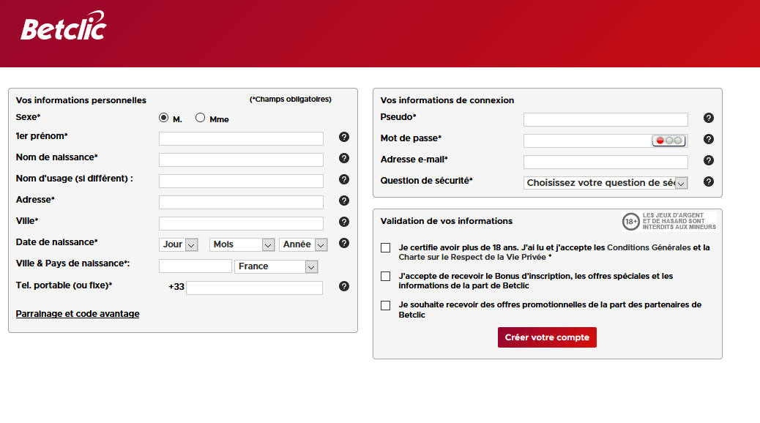Open help icon for Nom de naissance

coord(343,159)
